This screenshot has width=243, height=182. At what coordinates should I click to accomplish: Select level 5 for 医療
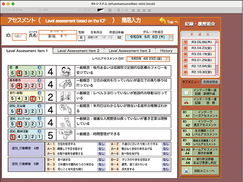tap(13, 73)
